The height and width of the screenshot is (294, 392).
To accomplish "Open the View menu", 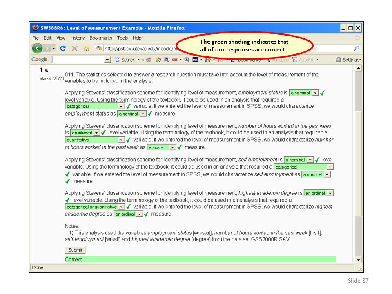I will tap(61, 38).
